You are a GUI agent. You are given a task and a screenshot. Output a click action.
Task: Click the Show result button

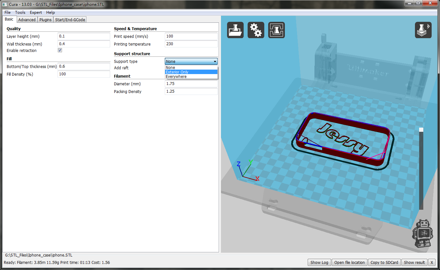coord(414,262)
